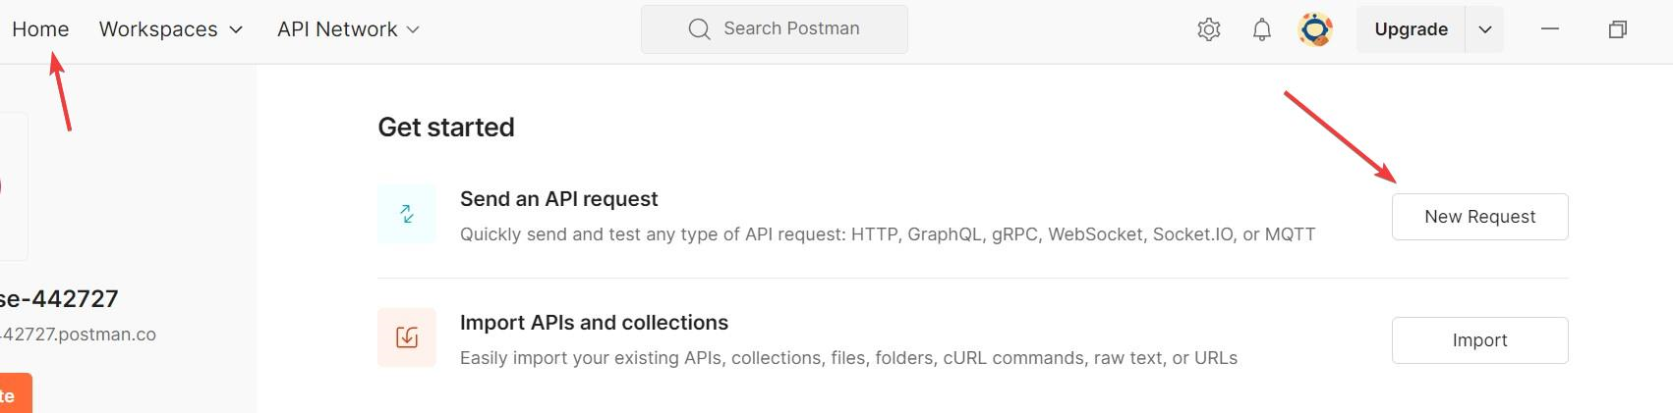Viewport: 1673px width, 413px height.
Task: Expand the Workspaces dropdown
Action: coord(236,29)
